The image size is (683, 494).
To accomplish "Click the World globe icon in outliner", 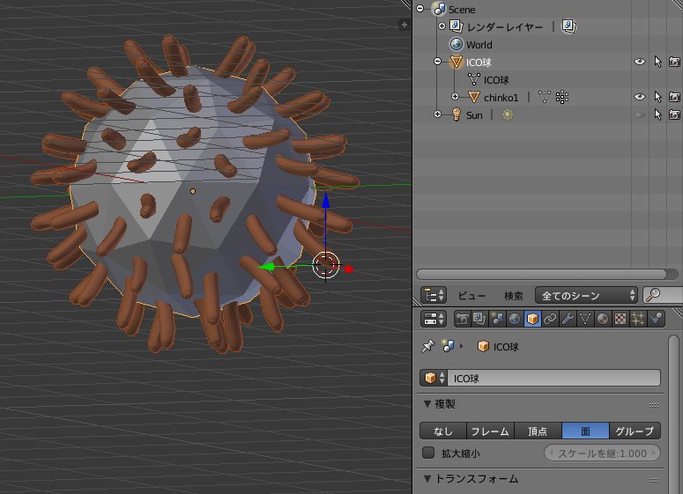I will tap(456, 44).
